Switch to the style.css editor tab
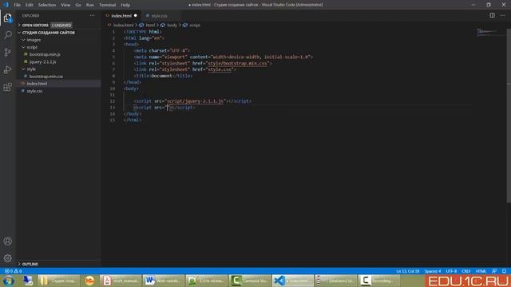511x287 pixels. click(160, 16)
